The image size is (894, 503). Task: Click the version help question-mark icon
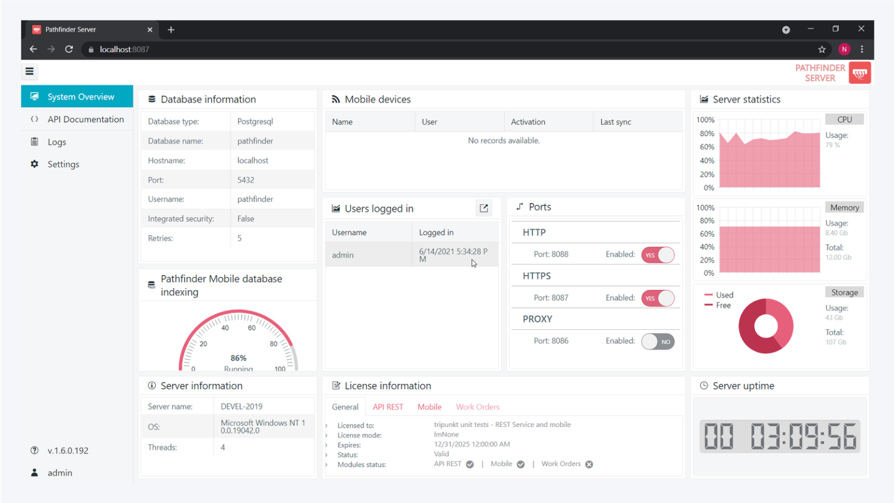[35, 450]
